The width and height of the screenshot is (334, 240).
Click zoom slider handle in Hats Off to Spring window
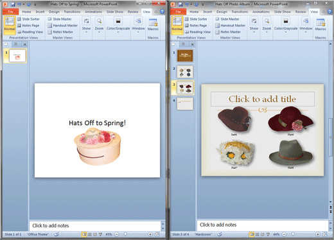click(x=125, y=234)
